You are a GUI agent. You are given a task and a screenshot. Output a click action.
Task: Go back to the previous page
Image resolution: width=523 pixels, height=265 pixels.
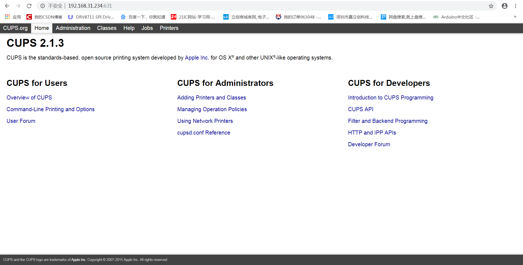pyautogui.click(x=7, y=6)
